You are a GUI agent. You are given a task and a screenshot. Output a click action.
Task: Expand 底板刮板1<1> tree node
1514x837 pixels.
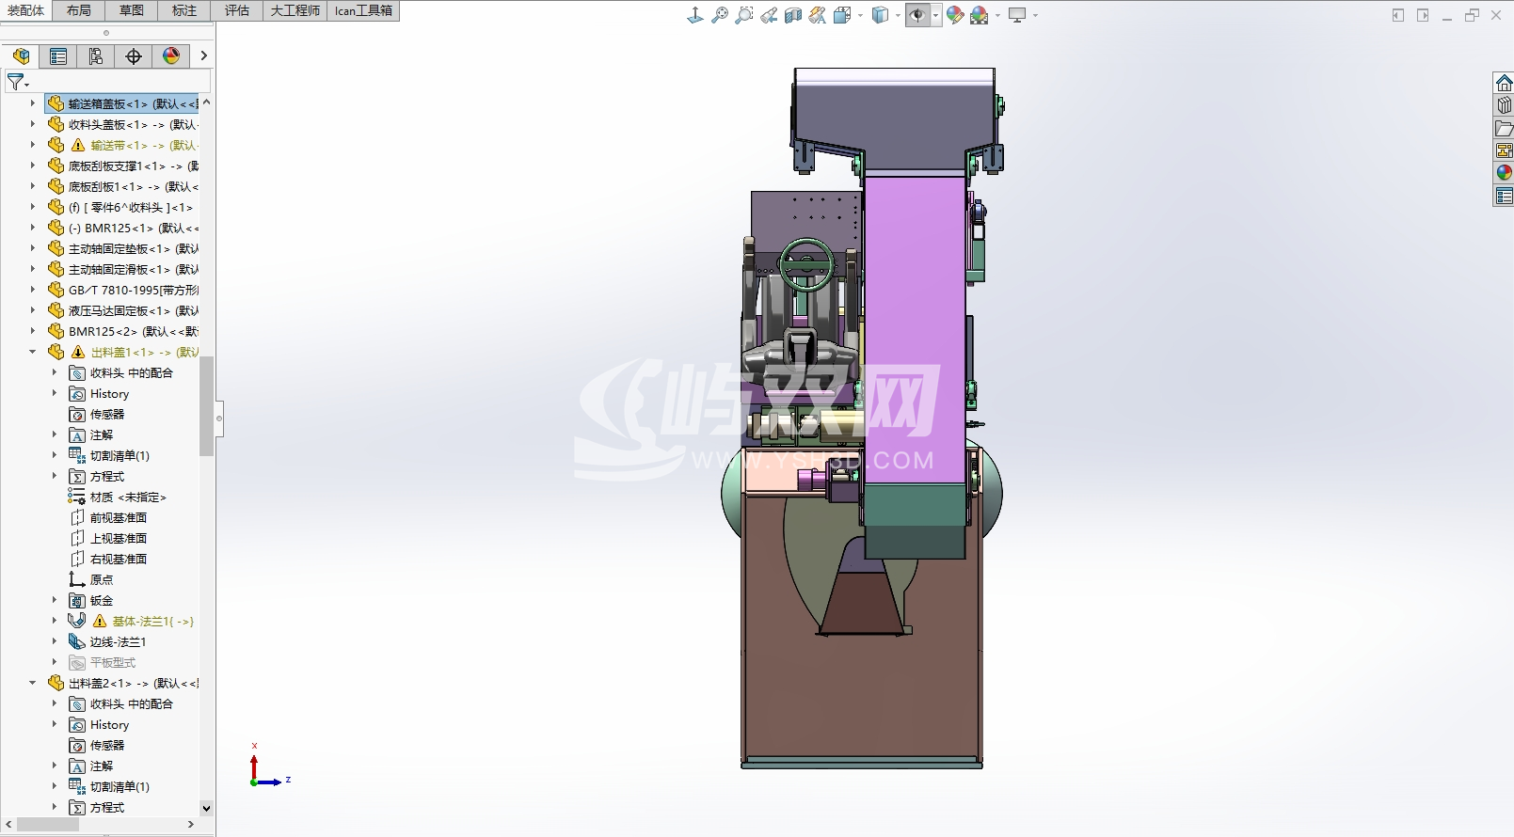tap(33, 186)
